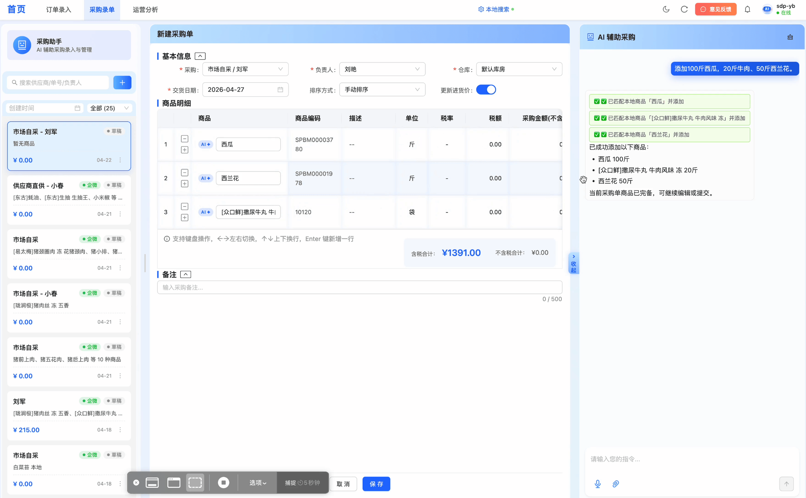Click the 采购助手 robot icon
Viewport: 806px width, 498px height.
(22, 45)
